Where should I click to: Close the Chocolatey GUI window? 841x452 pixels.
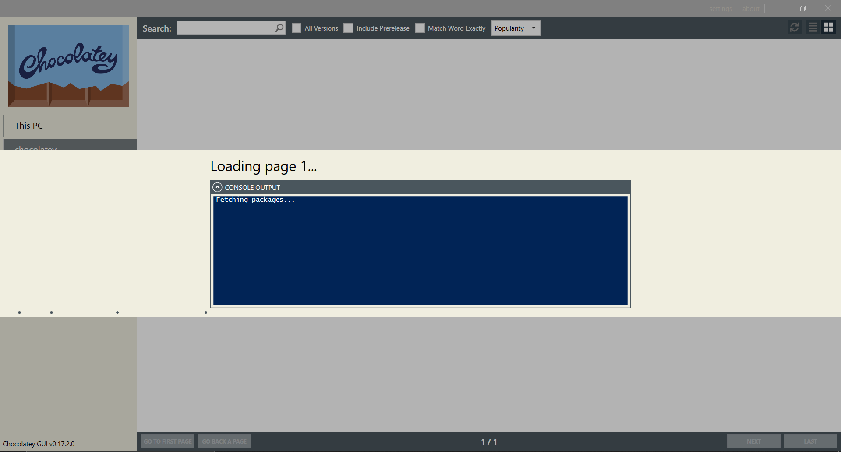828,8
